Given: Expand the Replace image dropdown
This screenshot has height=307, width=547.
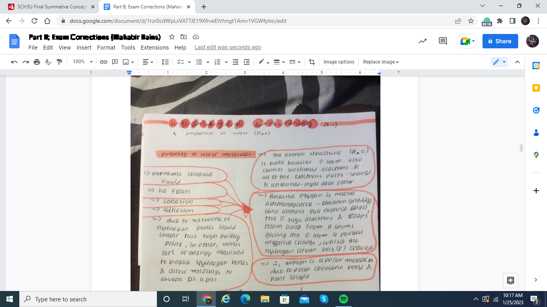Looking at the screenshot, I should [381, 62].
